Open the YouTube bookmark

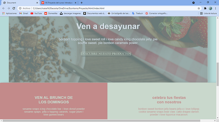click(36, 14)
